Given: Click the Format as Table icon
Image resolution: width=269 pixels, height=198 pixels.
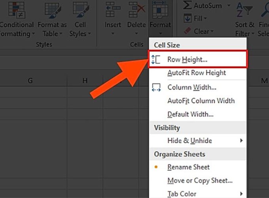Looking at the screenshot, I should (x=53, y=10).
